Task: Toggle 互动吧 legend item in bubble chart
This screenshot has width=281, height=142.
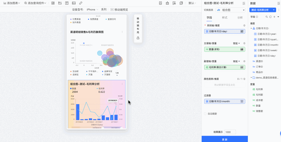Action: tap(74, 71)
